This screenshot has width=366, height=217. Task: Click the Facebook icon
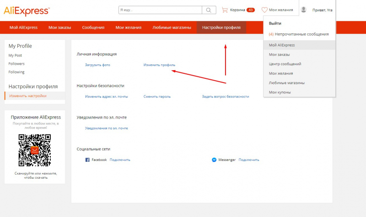coord(87,160)
